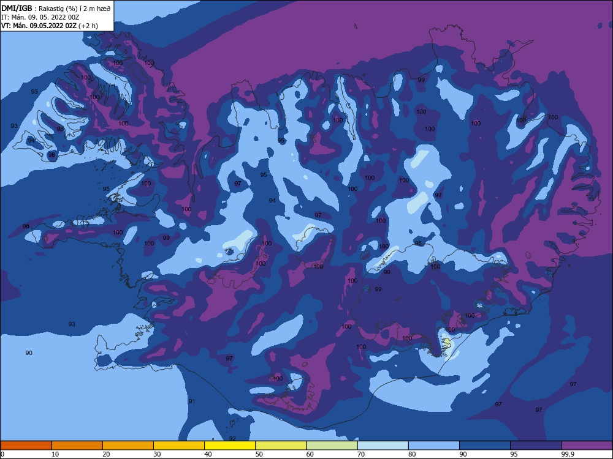Screen dimensions: 613x459
Task: Pick the pale blue 70–80 legend swatch
Action: [x=383, y=446]
